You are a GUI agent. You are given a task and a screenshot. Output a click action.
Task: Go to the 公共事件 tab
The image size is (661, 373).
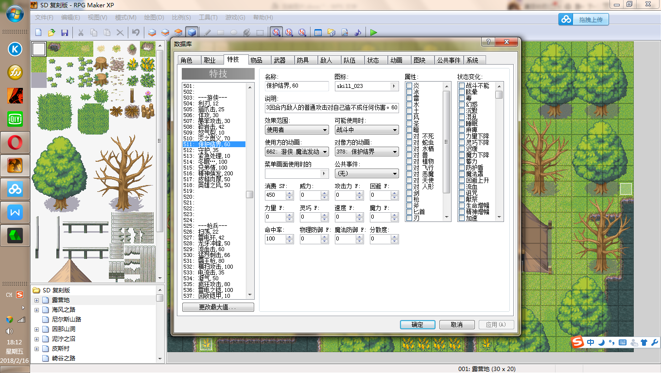pyautogui.click(x=449, y=60)
